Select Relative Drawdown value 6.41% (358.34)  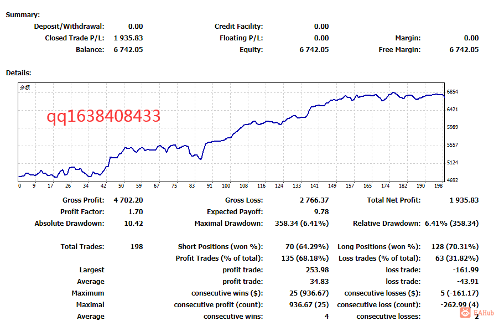(x=451, y=224)
